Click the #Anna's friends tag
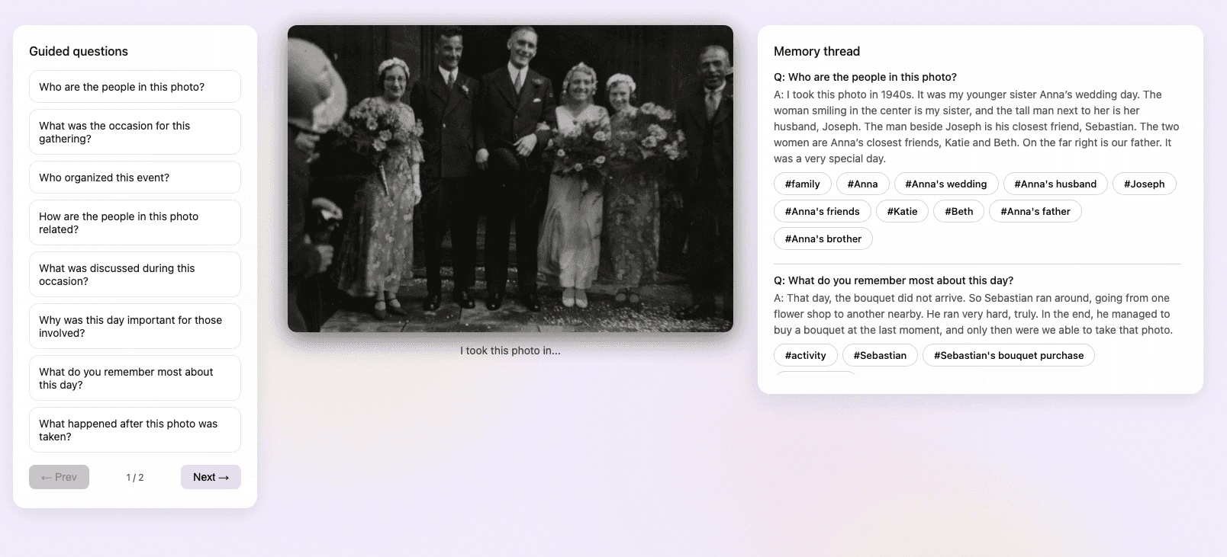The height and width of the screenshot is (557, 1227). pos(822,211)
